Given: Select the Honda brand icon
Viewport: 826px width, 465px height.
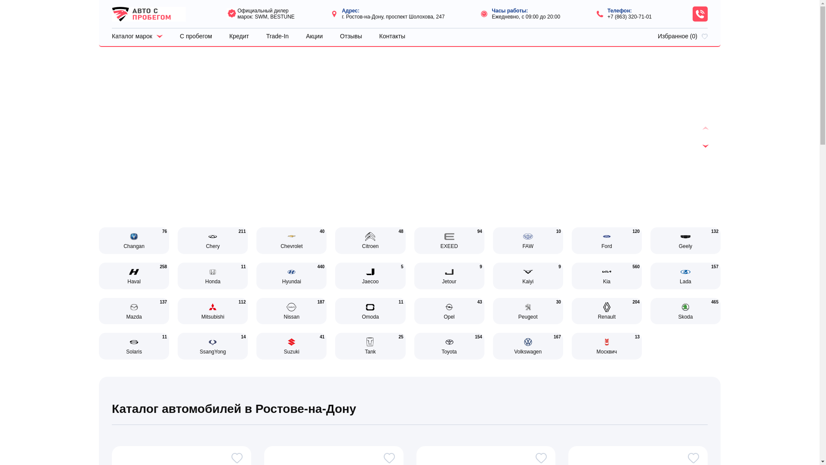Looking at the screenshot, I should click(x=213, y=272).
